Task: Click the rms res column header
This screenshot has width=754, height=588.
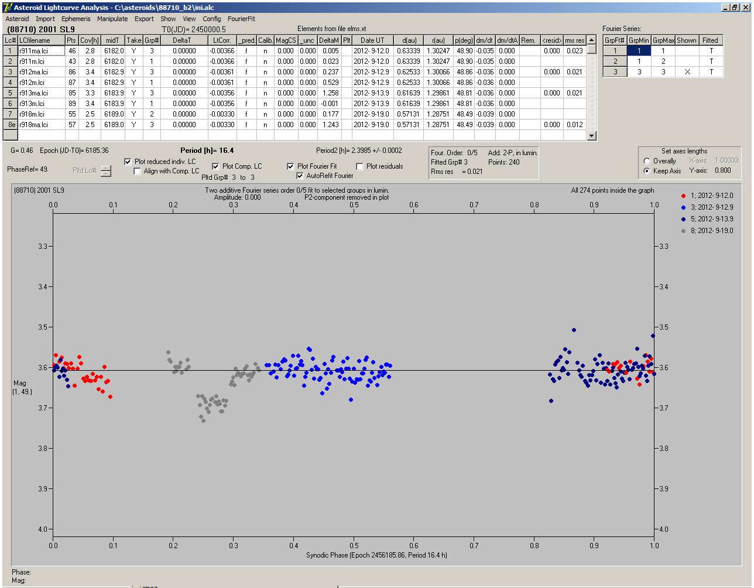Action: (575, 40)
